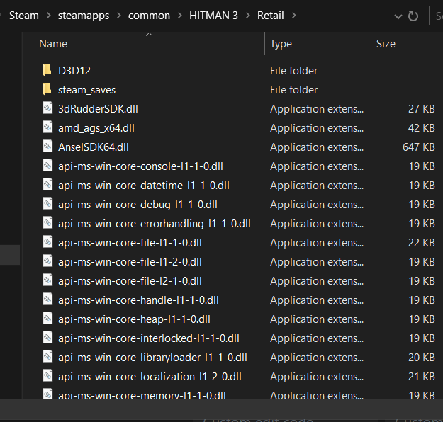Image resolution: width=443 pixels, height=422 pixels.
Task: Select api-ms-win-core-file-l1-2-0.dll file name
Action: tap(130, 262)
